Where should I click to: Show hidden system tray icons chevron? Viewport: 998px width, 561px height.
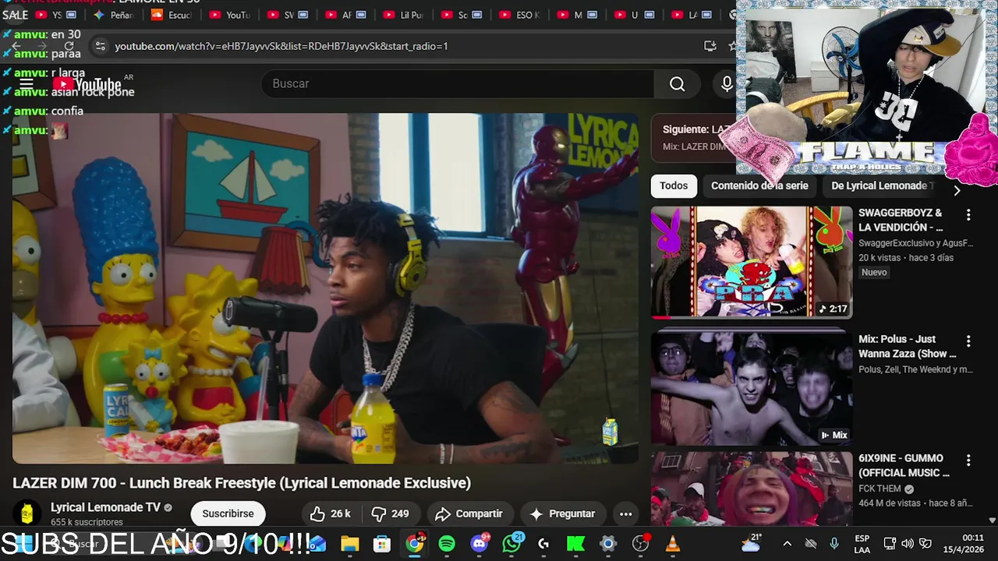point(787,544)
